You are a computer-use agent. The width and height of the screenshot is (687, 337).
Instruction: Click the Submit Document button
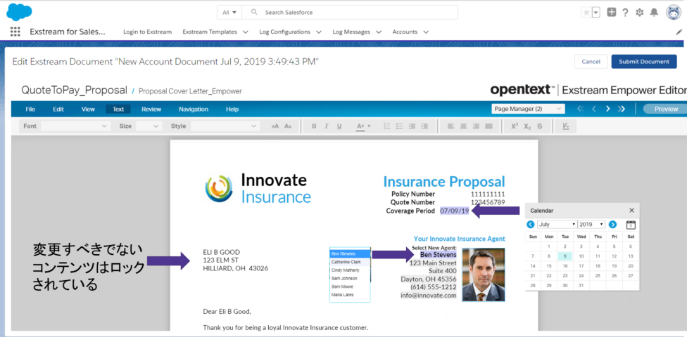(x=644, y=62)
